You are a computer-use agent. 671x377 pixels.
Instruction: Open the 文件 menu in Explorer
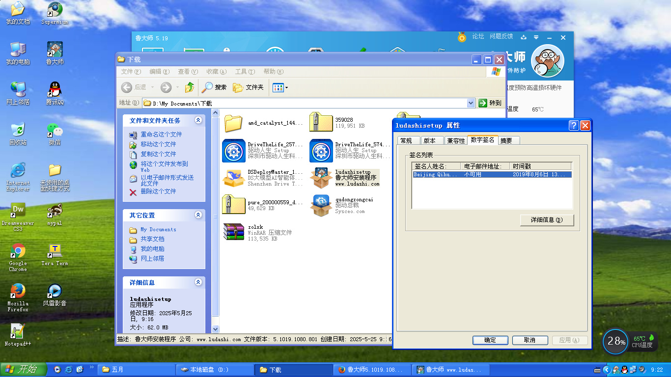coord(131,72)
